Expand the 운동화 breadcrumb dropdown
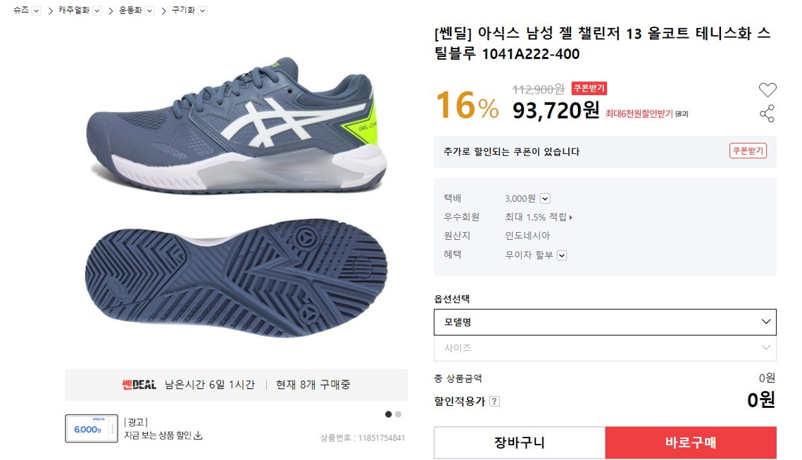Viewport: 802px width, 460px height. (x=149, y=11)
